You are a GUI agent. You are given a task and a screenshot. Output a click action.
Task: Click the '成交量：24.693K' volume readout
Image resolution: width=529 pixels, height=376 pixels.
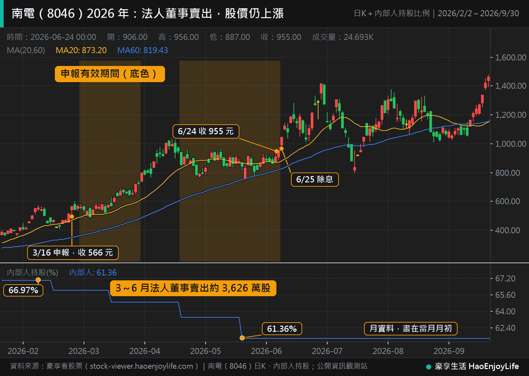coord(343,37)
